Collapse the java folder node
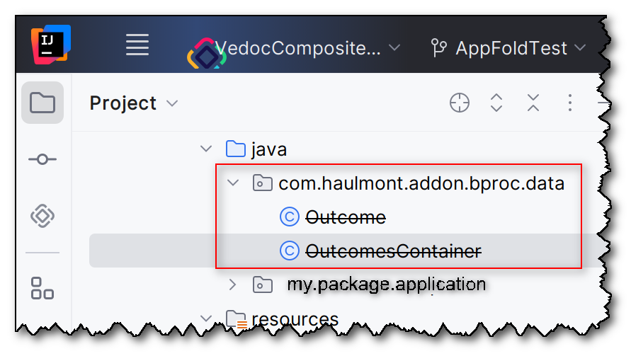Screen dimensions: 631x356 [x=206, y=149]
